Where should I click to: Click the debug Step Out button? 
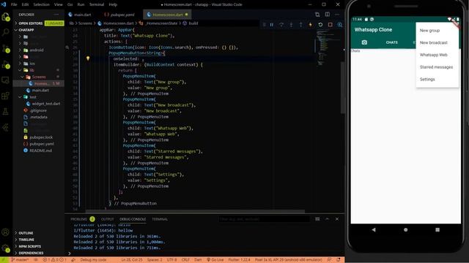(x=300, y=25)
